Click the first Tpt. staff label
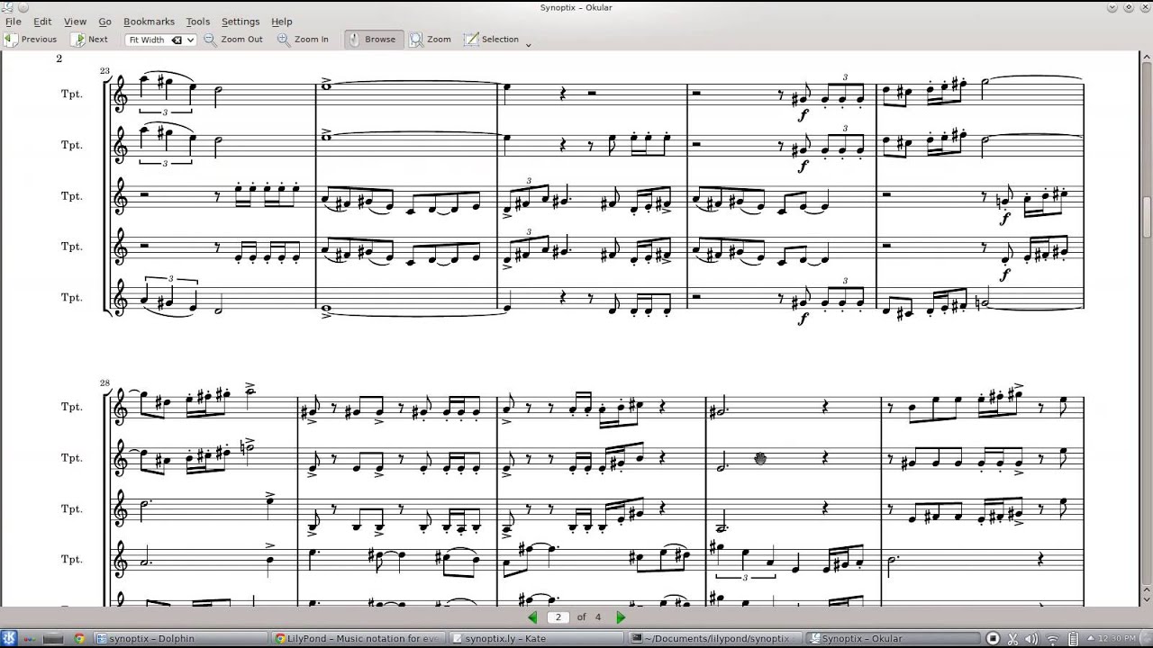Screen dimensions: 1153x648 pyautogui.click(x=72, y=94)
